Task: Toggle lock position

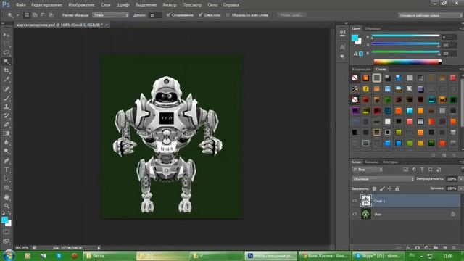Action: pyautogui.click(x=389, y=188)
